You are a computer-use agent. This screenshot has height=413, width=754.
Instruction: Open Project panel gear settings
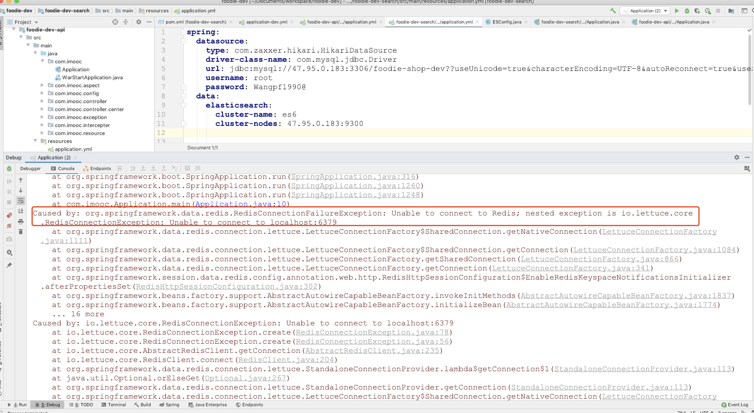click(x=139, y=22)
